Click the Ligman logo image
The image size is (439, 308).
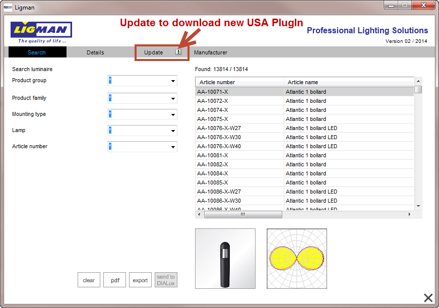[41, 32]
